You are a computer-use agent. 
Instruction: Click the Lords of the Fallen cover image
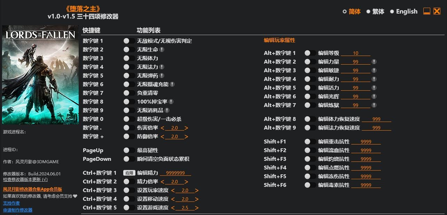click(x=40, y=75)
